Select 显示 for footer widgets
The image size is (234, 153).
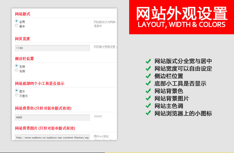[17, 91]
